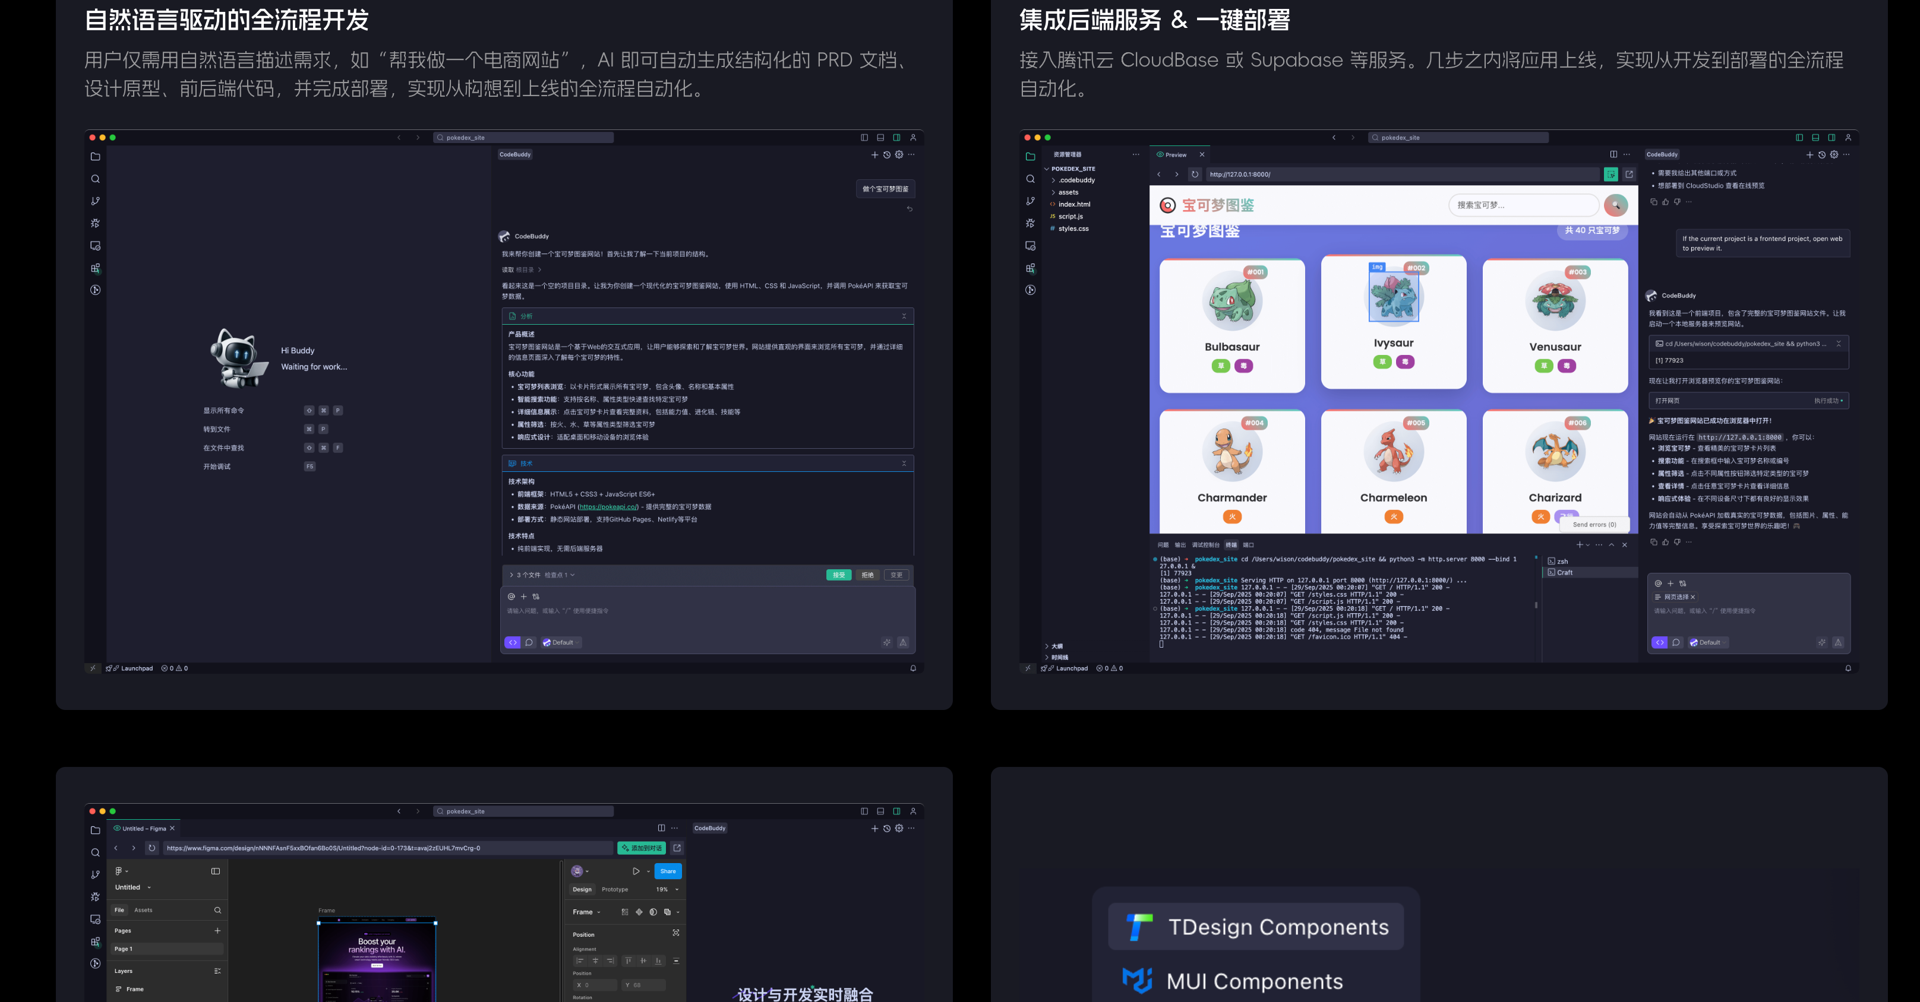Switch to chat mode in Hi Buddy window chat box
Screen dimensions: 1920x1002
(529, 642)
